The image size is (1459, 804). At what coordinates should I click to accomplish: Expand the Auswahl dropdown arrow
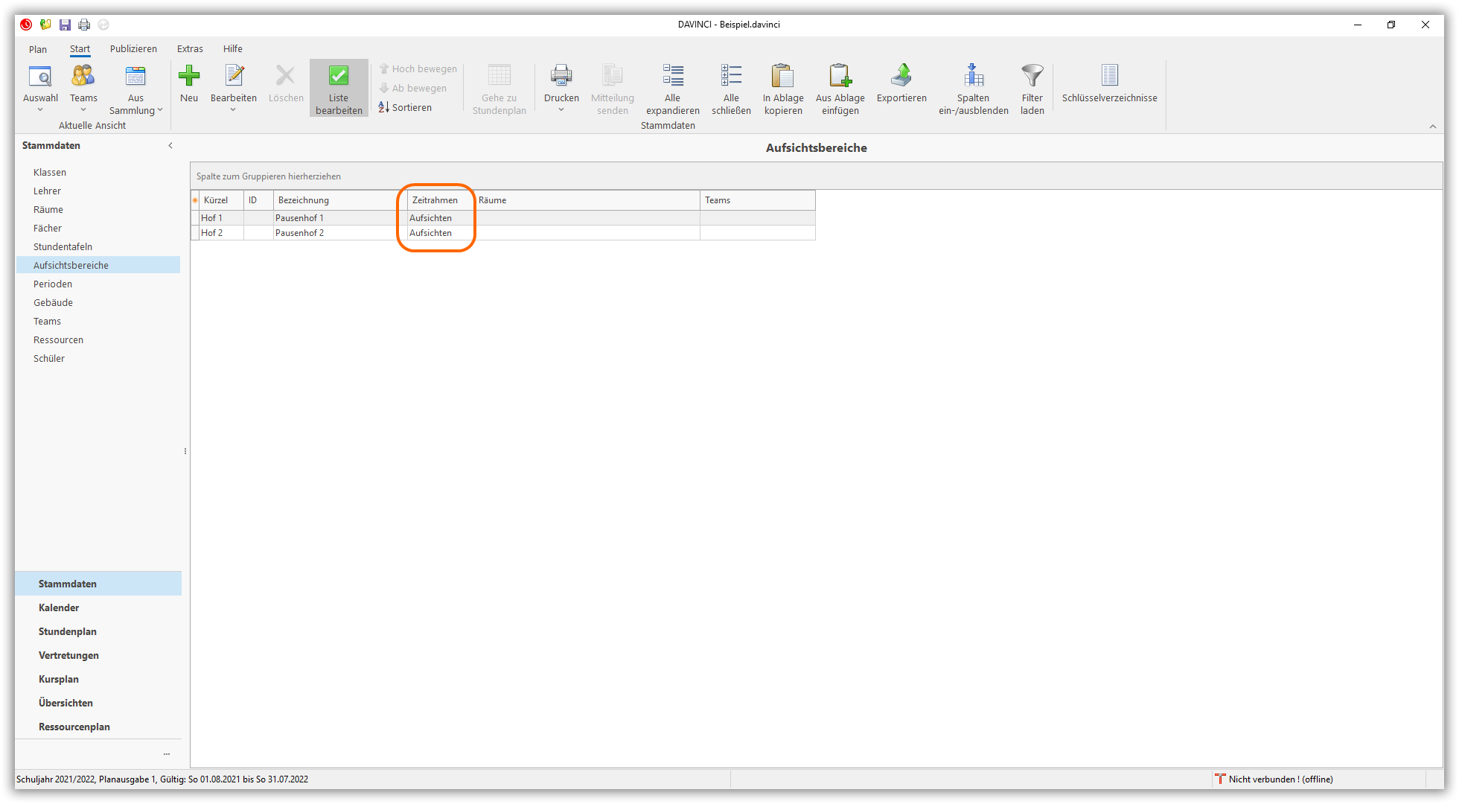coord(40,110)
